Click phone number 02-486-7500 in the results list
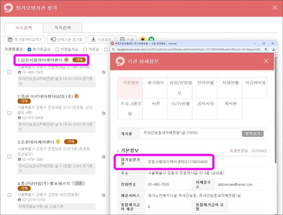 33,72
